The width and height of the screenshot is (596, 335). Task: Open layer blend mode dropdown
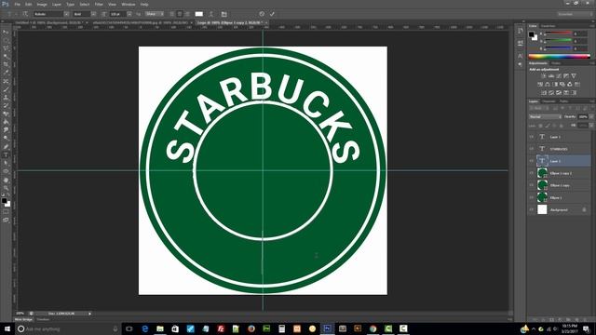545,117
